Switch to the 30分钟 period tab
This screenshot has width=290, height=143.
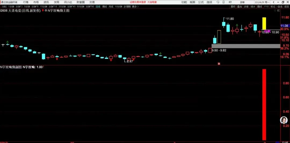[x=62, y=6]
